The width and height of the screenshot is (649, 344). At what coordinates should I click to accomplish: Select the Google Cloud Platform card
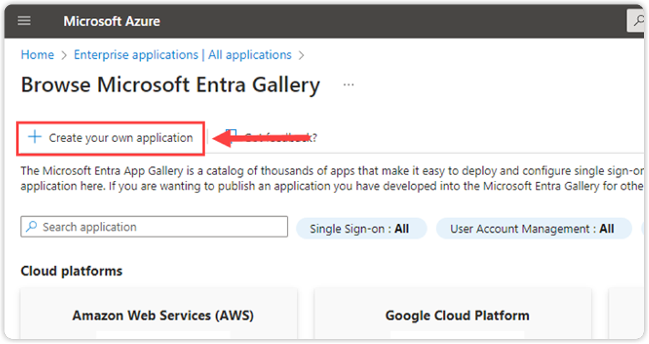tap(453, 314)
